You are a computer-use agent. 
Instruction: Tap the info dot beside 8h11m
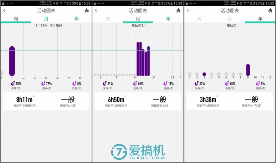pyautogui.click(x=34, y=96)
